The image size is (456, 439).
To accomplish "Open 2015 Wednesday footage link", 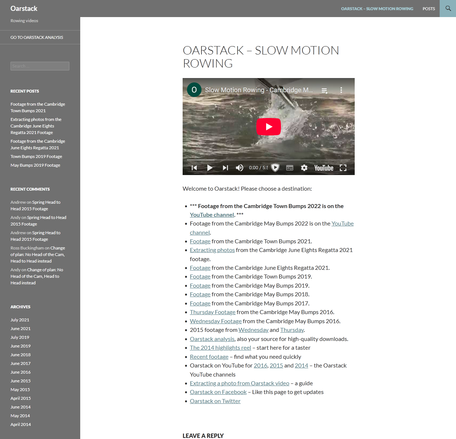I will pos(253,330).
